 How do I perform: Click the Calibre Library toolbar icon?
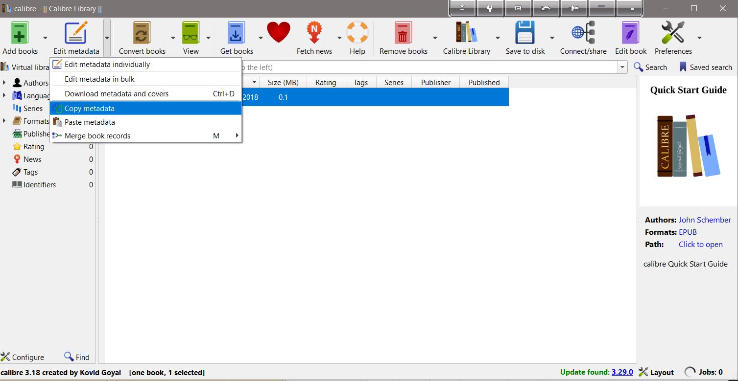pos(466,33)
